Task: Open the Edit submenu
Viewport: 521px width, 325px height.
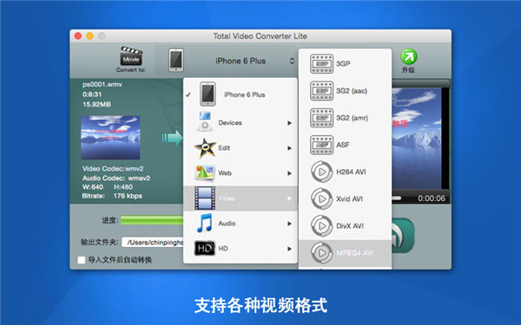Action: tap(241, 148)
